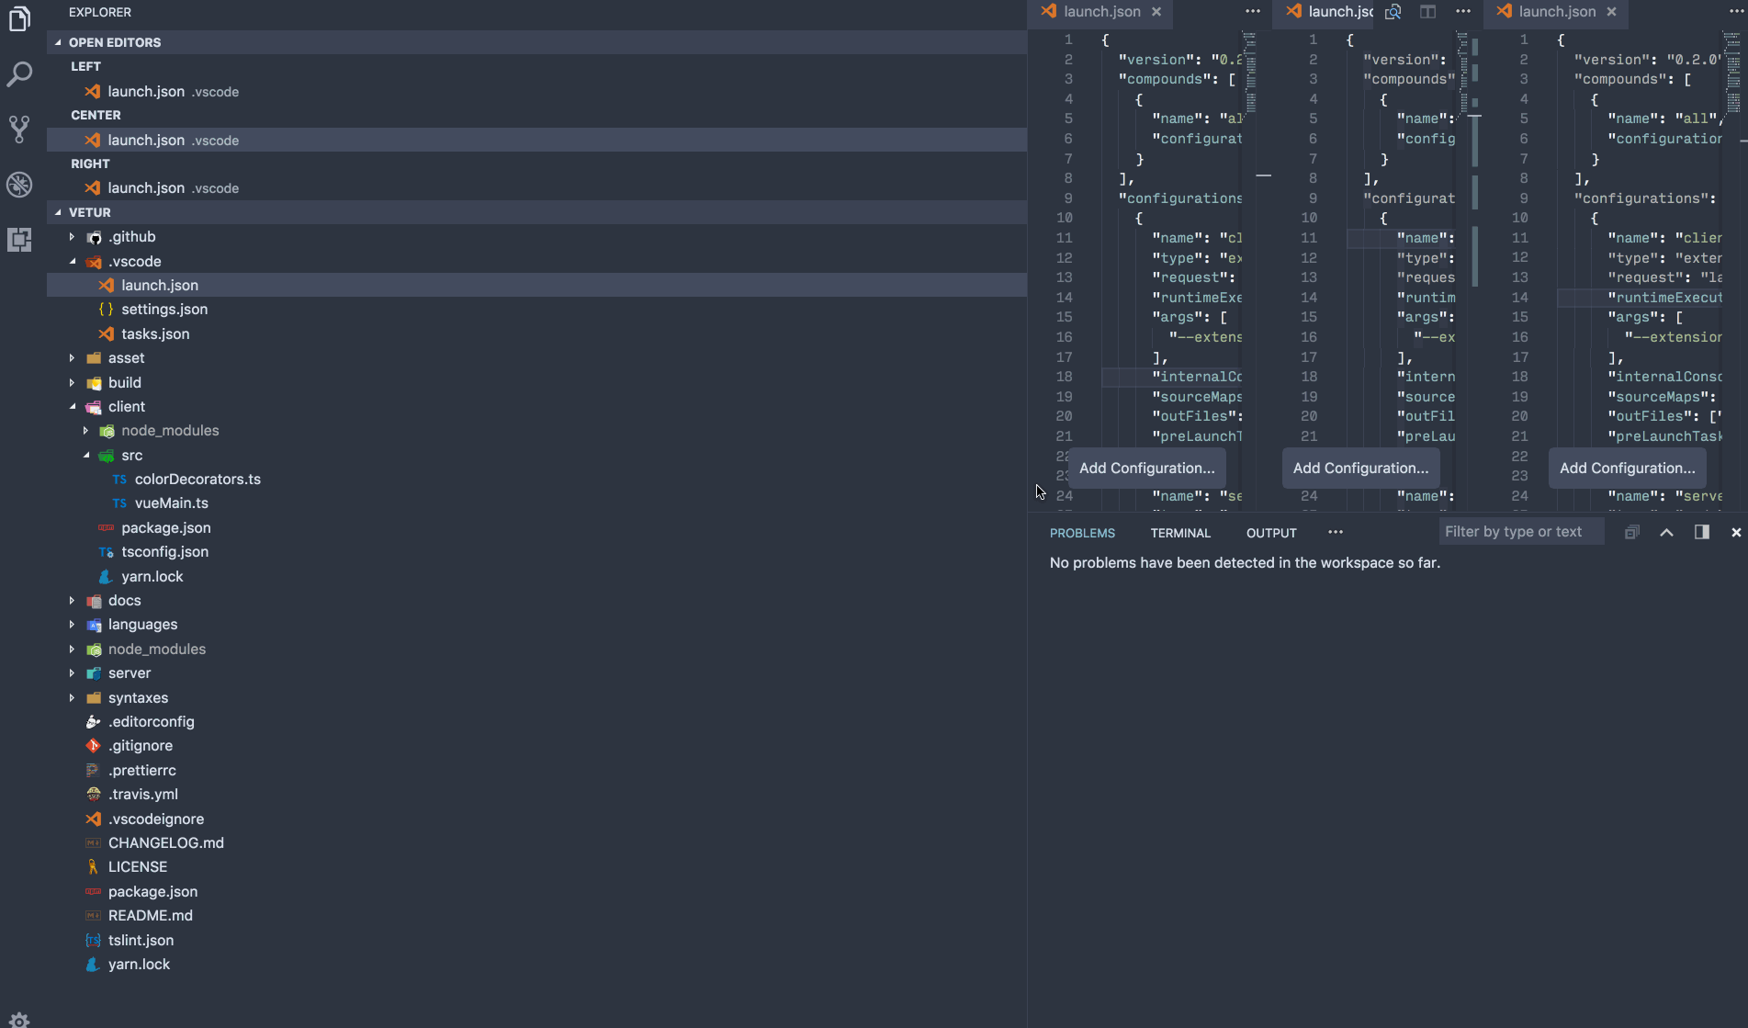
Task: Open CHANGELOG.md in the file tree
Action: click(536, 843)
